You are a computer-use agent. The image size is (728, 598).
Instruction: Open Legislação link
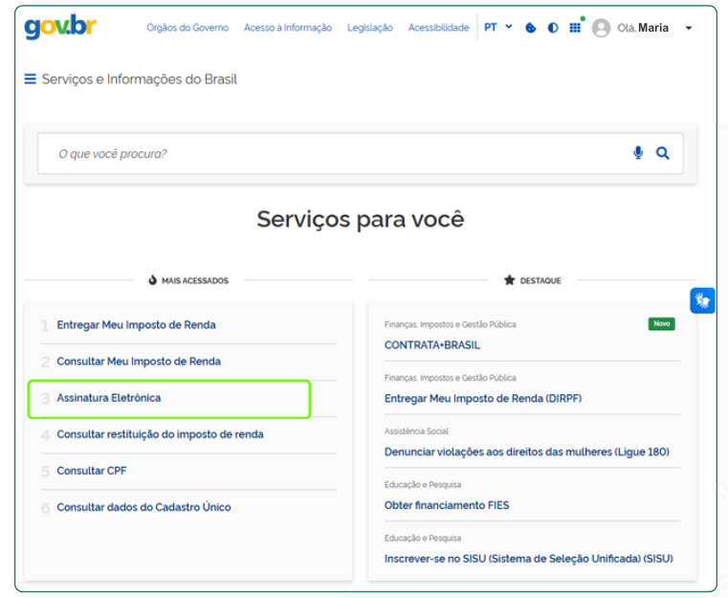point(370,28)
